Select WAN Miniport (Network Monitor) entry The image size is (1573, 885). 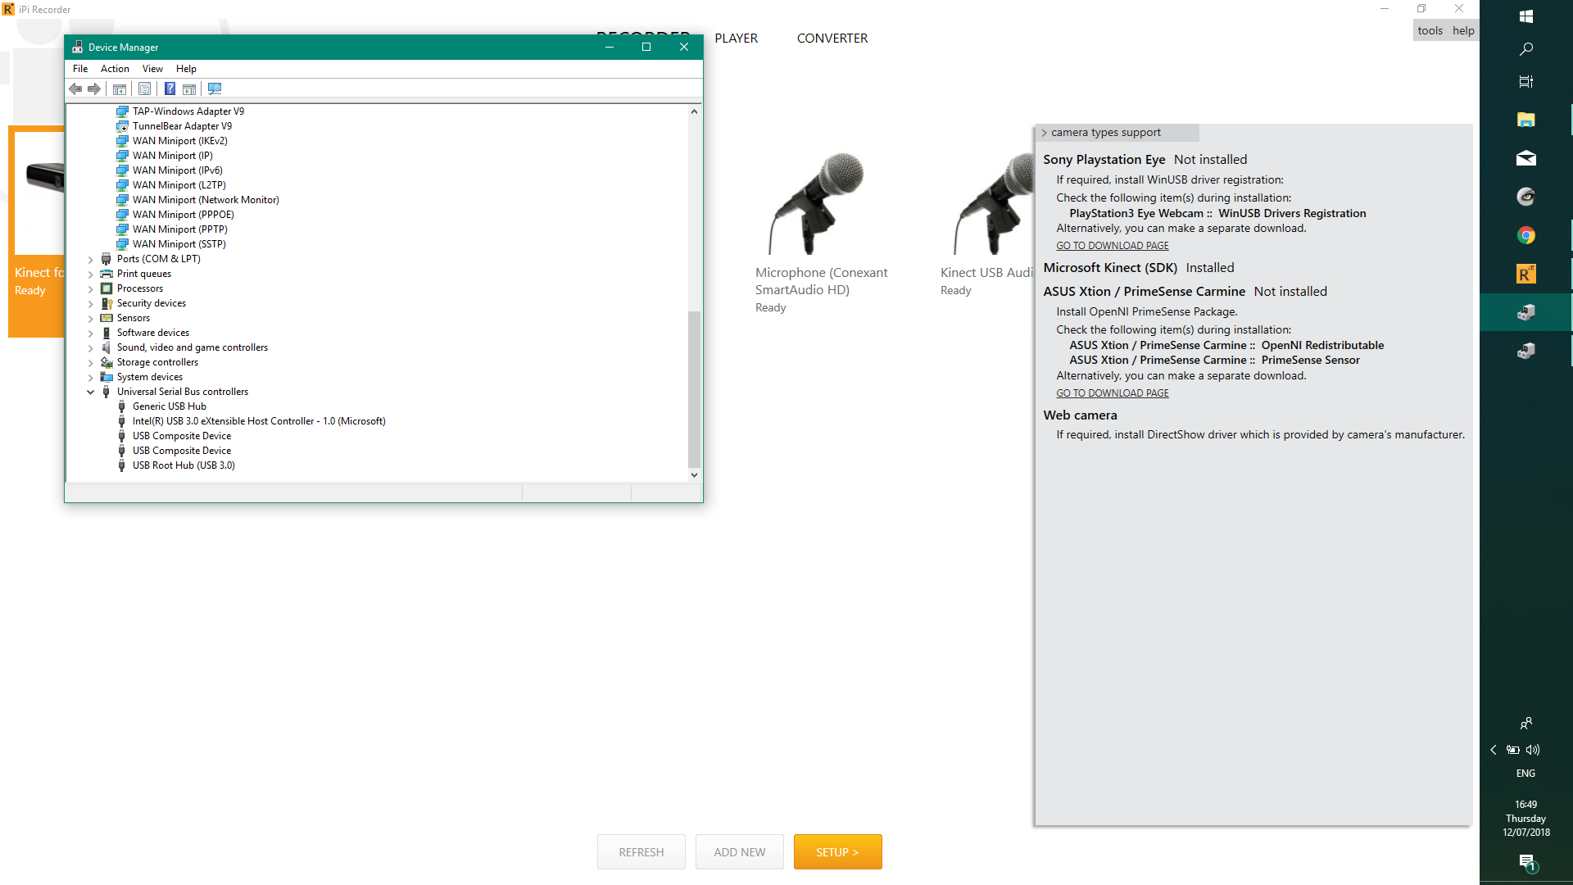(x=206, y=200)
